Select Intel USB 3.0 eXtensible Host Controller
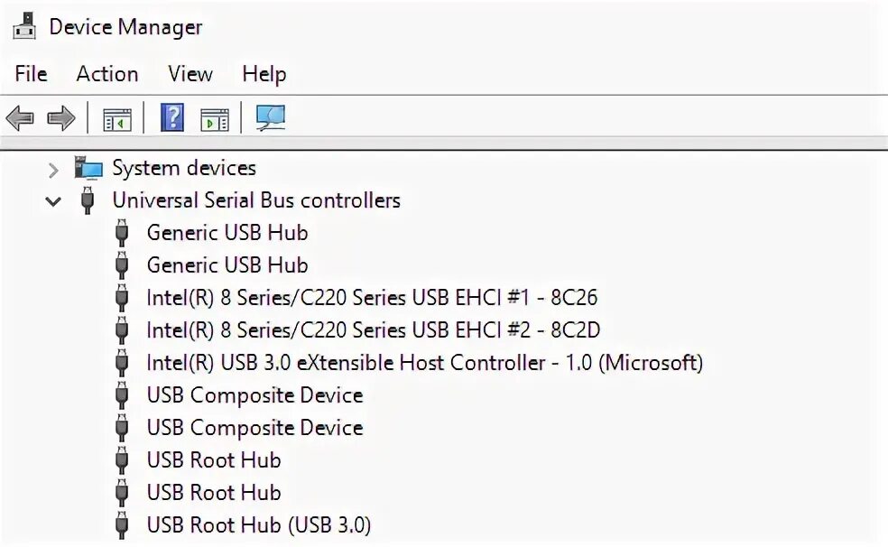Screen dimensions: 888x547 (x=424, y=363)
